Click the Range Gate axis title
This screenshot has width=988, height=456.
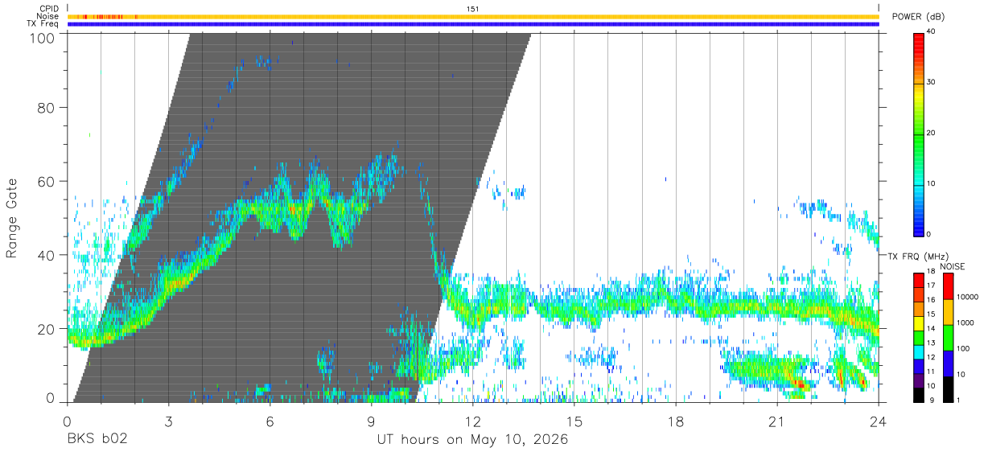13,218
